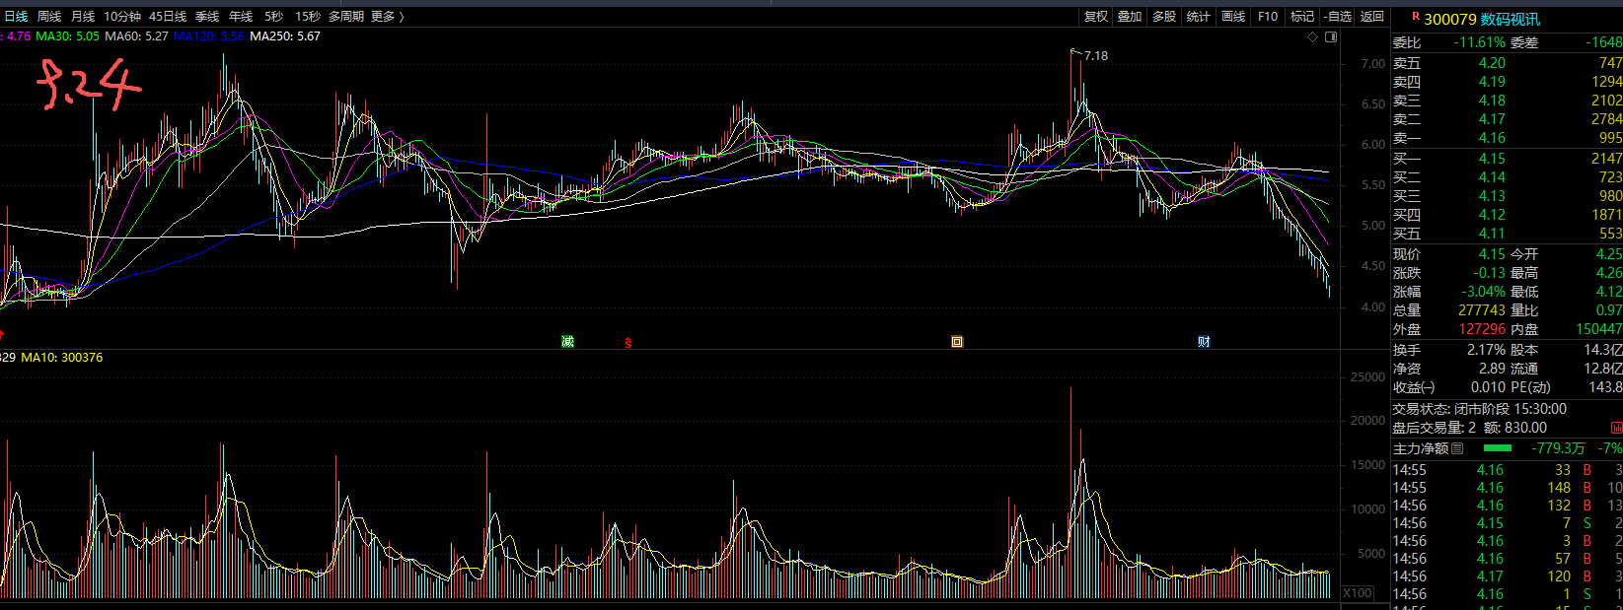Click the diamond marker icon atop the chart
This screenshot has width=1623, height=610.
point(1312,36)
